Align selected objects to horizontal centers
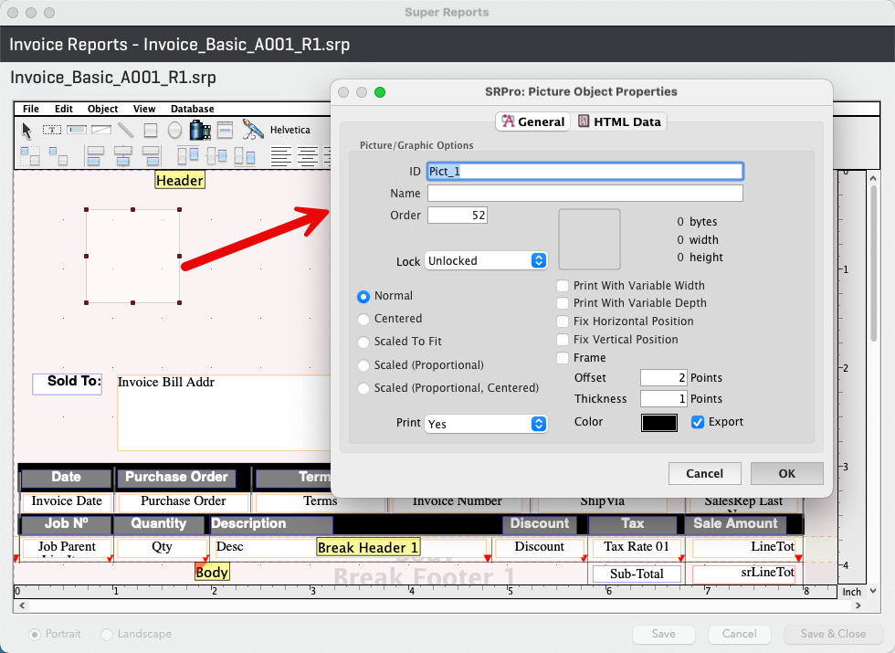Viewport: 895px width, 653px height. pyautogui.click(x=122, y=156)
